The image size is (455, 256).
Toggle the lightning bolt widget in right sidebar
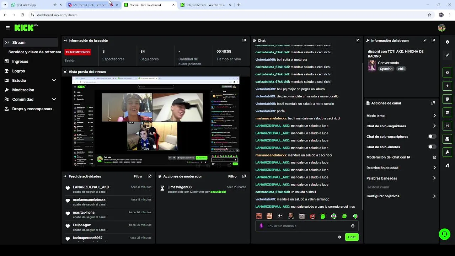[447, 86]
